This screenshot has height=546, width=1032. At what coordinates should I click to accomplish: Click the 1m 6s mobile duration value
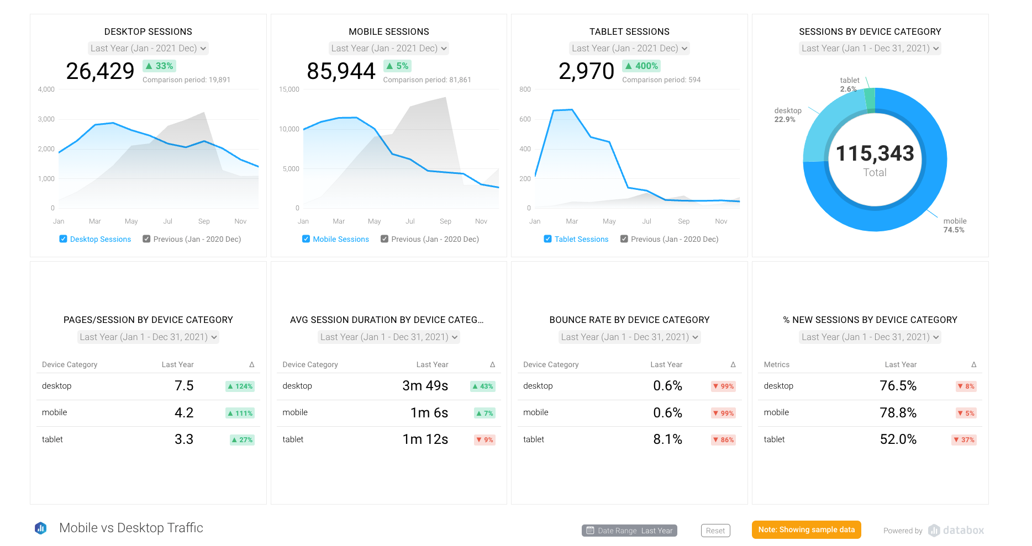[x=429, y=413]
